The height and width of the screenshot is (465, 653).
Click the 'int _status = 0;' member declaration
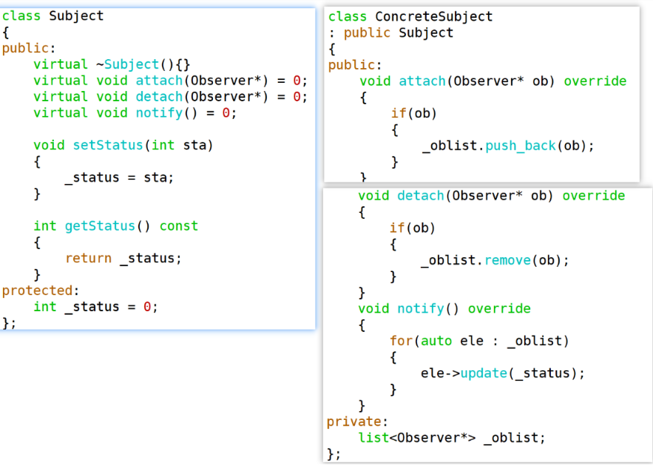tap(96, 307)
